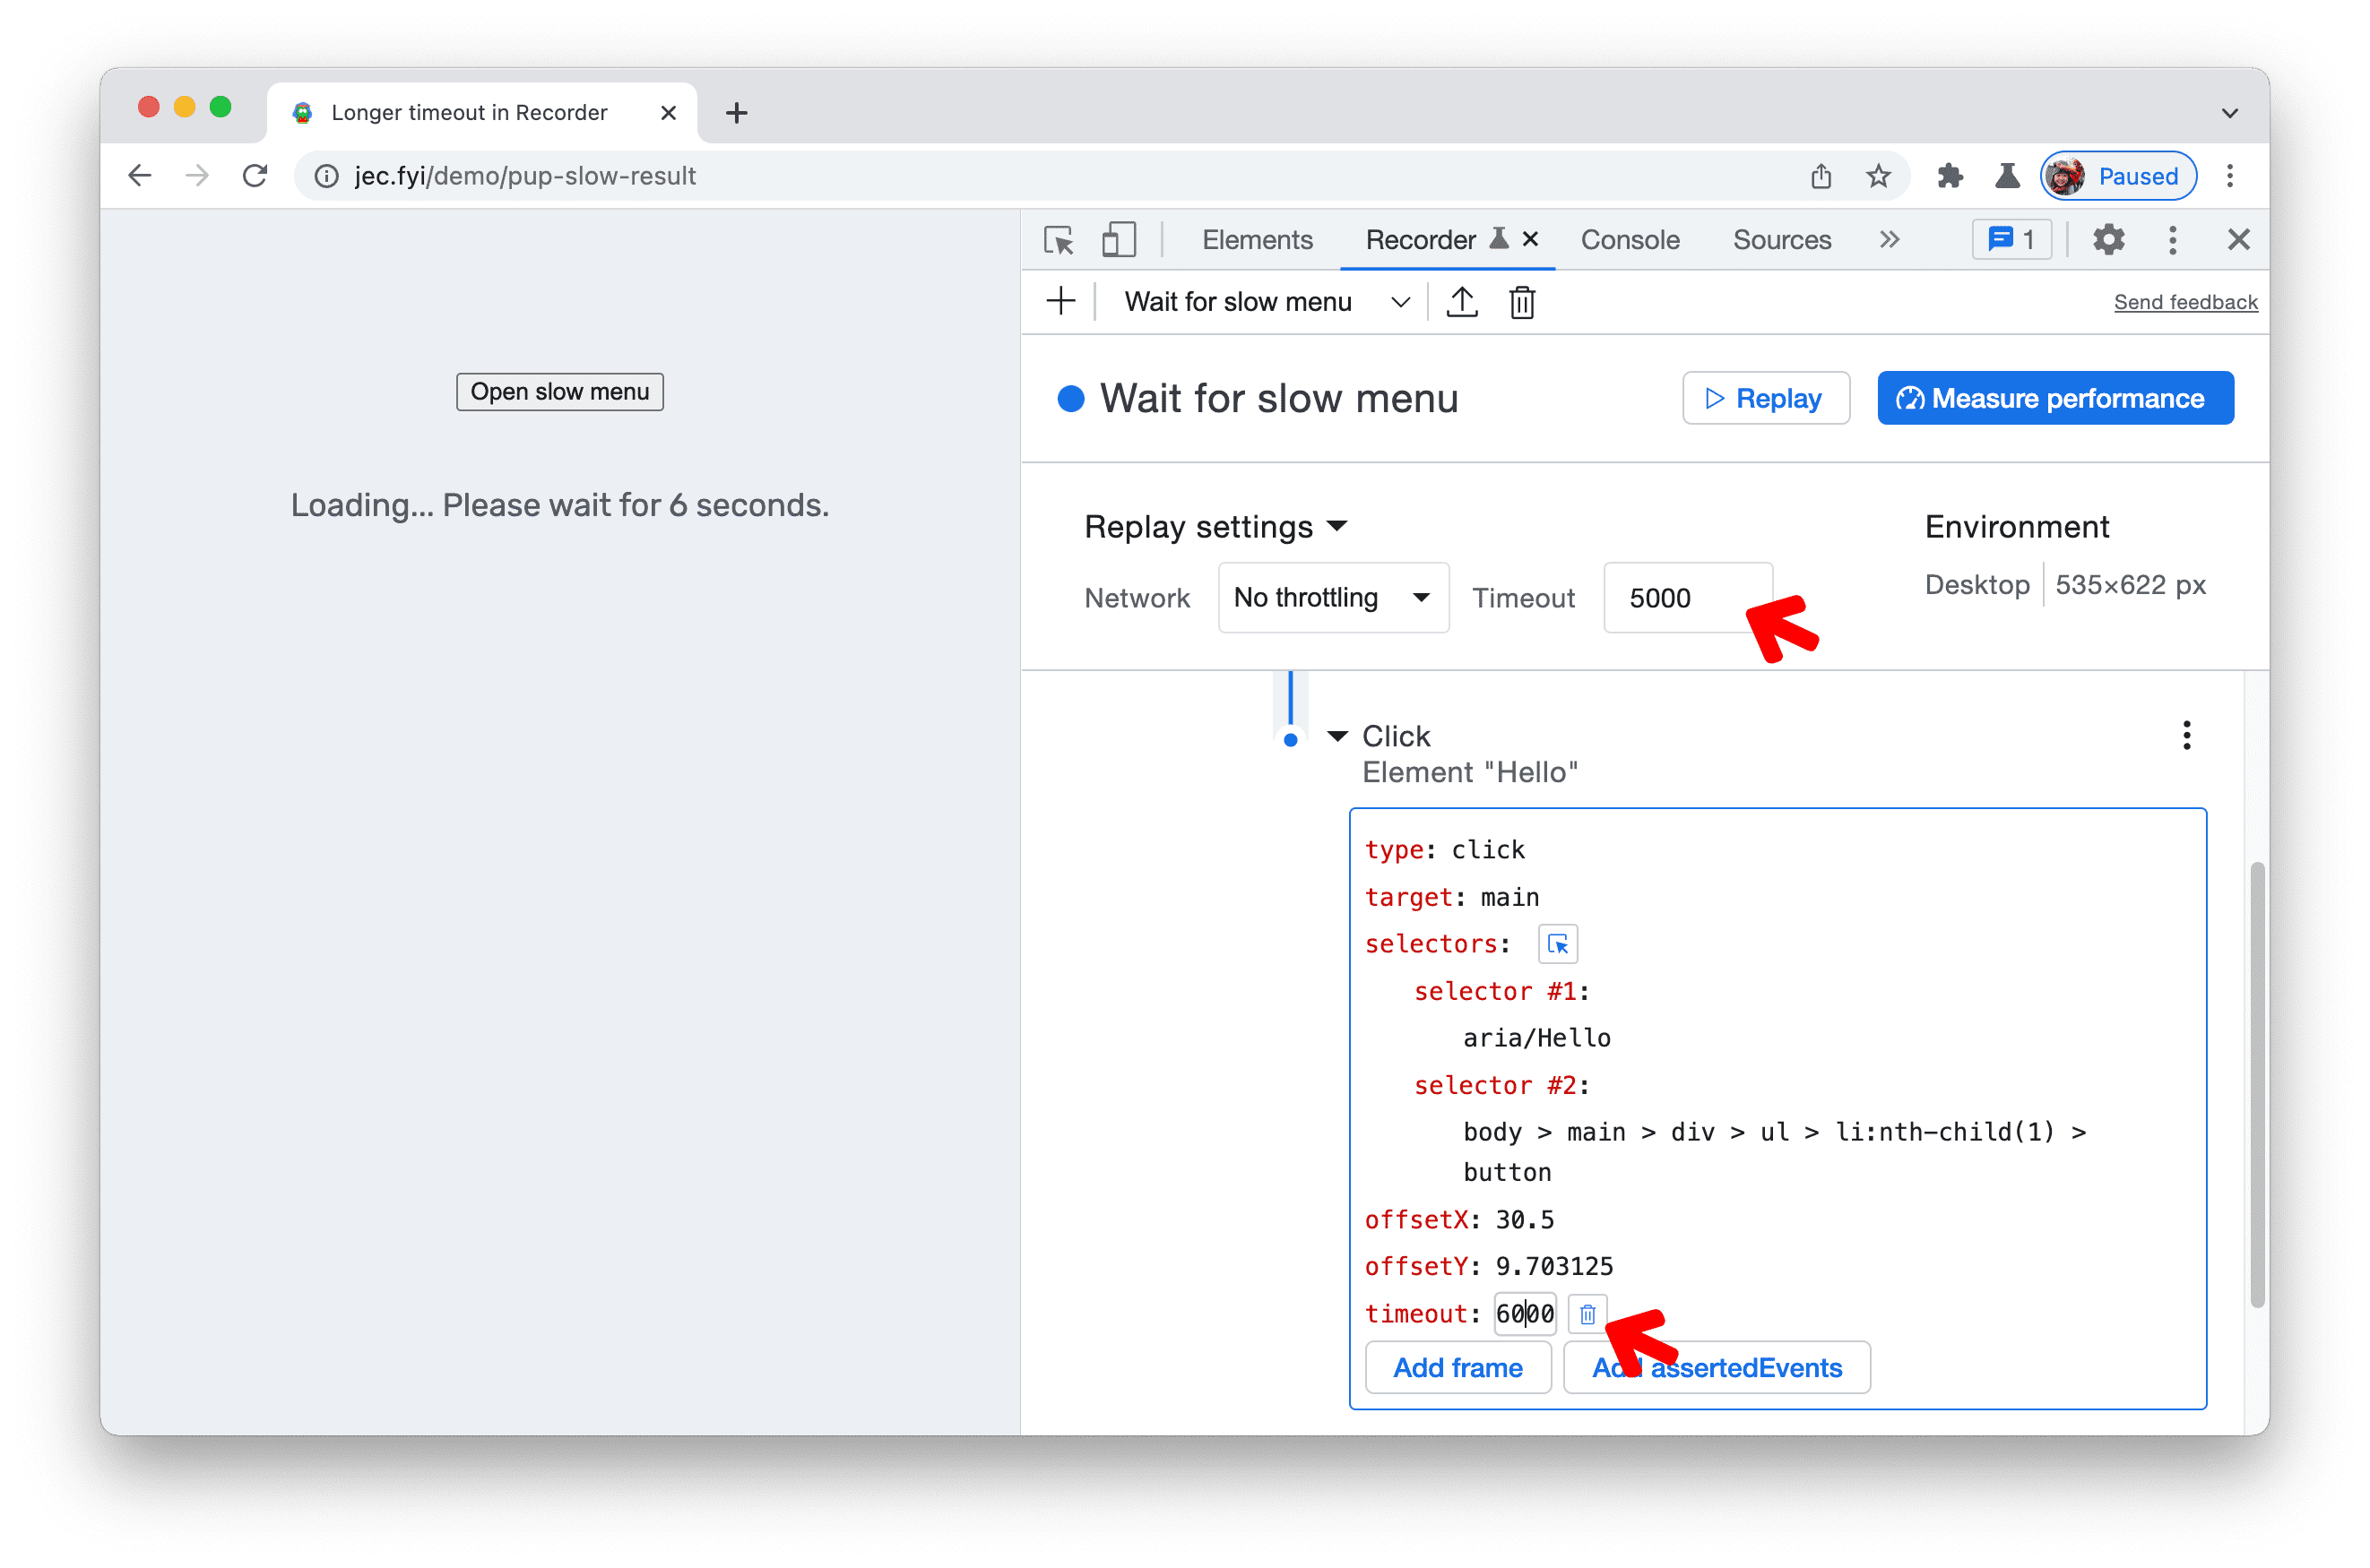Click the DevTools settings gear icon
The height and width of the screenshot is (1568, 2370).
point(2111,240)
